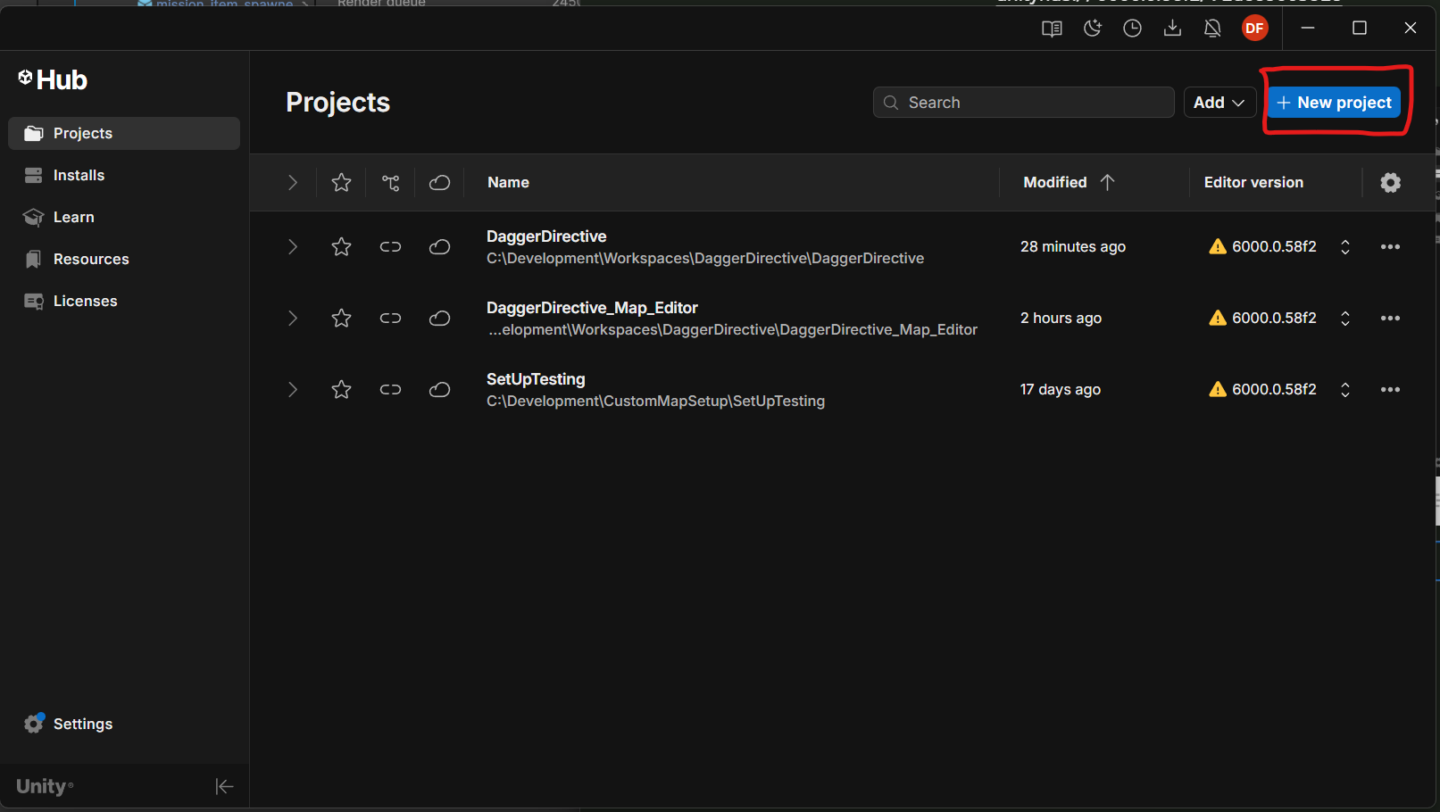Click the version control column header icon
This screenshot has width=1440, height=812.
390,182
